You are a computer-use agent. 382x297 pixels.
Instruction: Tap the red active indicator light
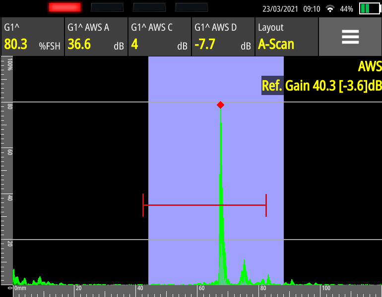tap(64, 7)
